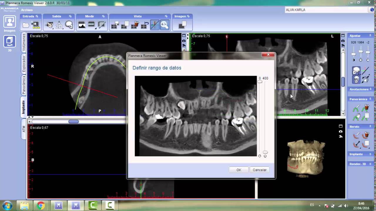Click the skull with sunglasses export icon
This screenshot has height=211, width=376.
click(x=49, y=25)
